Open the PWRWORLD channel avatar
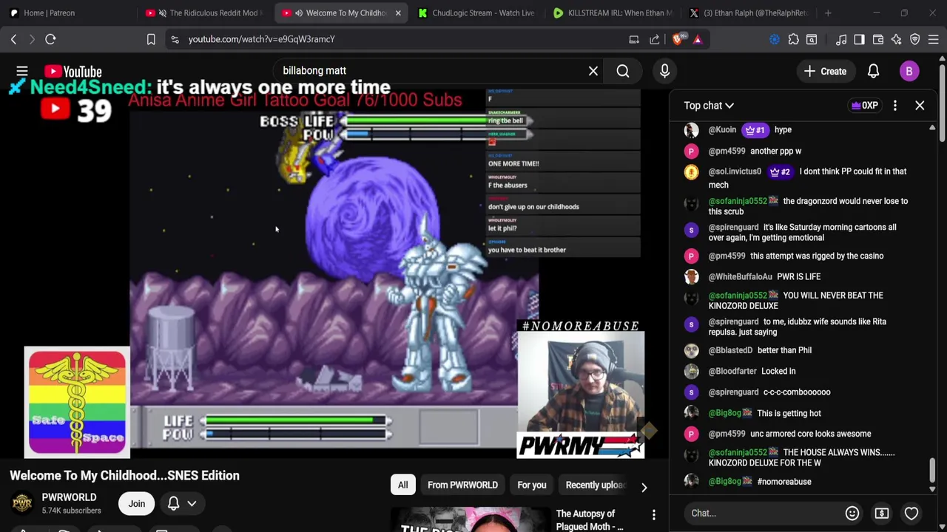This screenshot has height=532, width=947. 22,504
